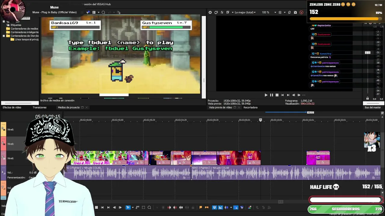
Task: Toggle video preview on external monitor
Action: pos(216,12)
